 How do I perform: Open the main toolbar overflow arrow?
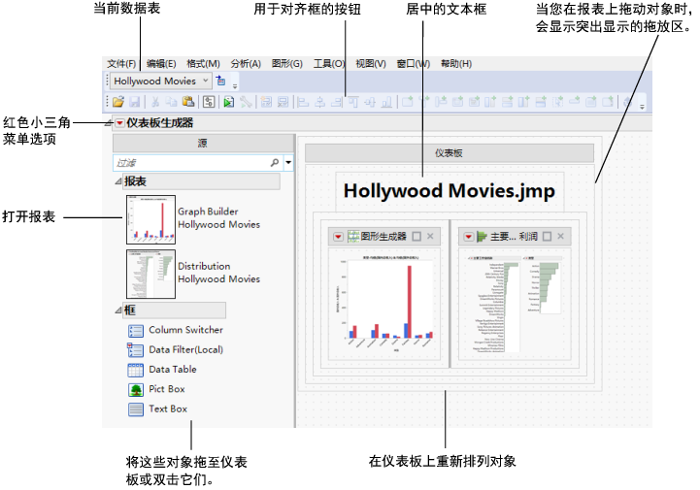coord(642,107)
